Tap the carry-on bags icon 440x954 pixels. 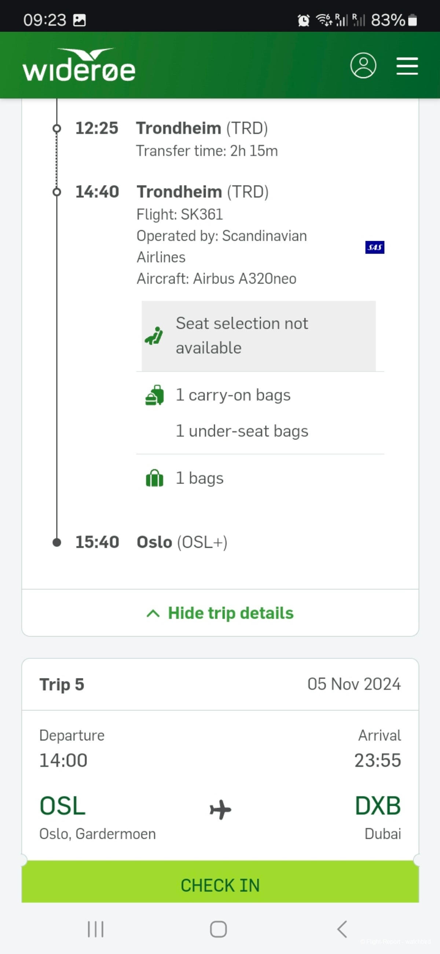pyautogui.click(x=155, y=395)
